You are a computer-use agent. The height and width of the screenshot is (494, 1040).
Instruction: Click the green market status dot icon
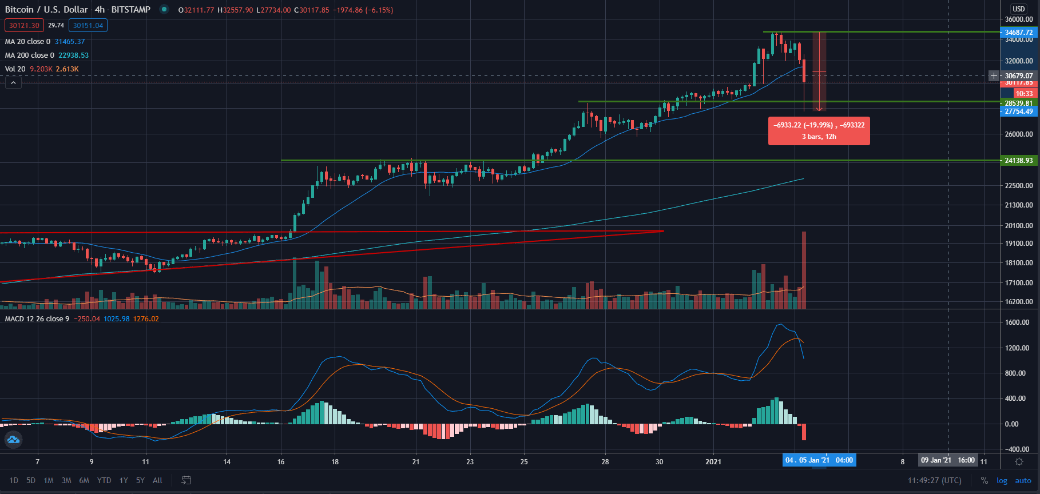[x=164, y=9]
